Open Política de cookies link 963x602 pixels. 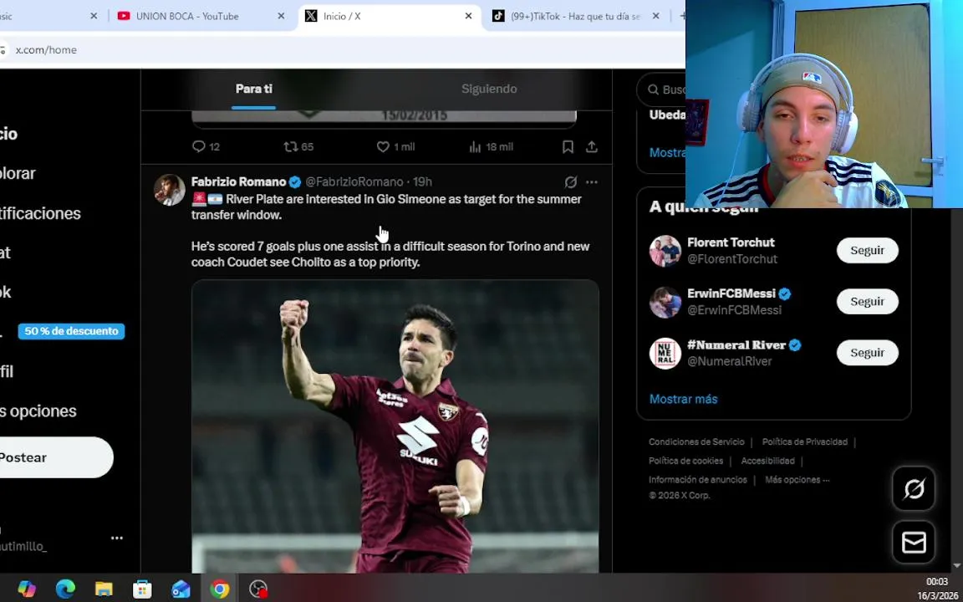click(685, 461)
